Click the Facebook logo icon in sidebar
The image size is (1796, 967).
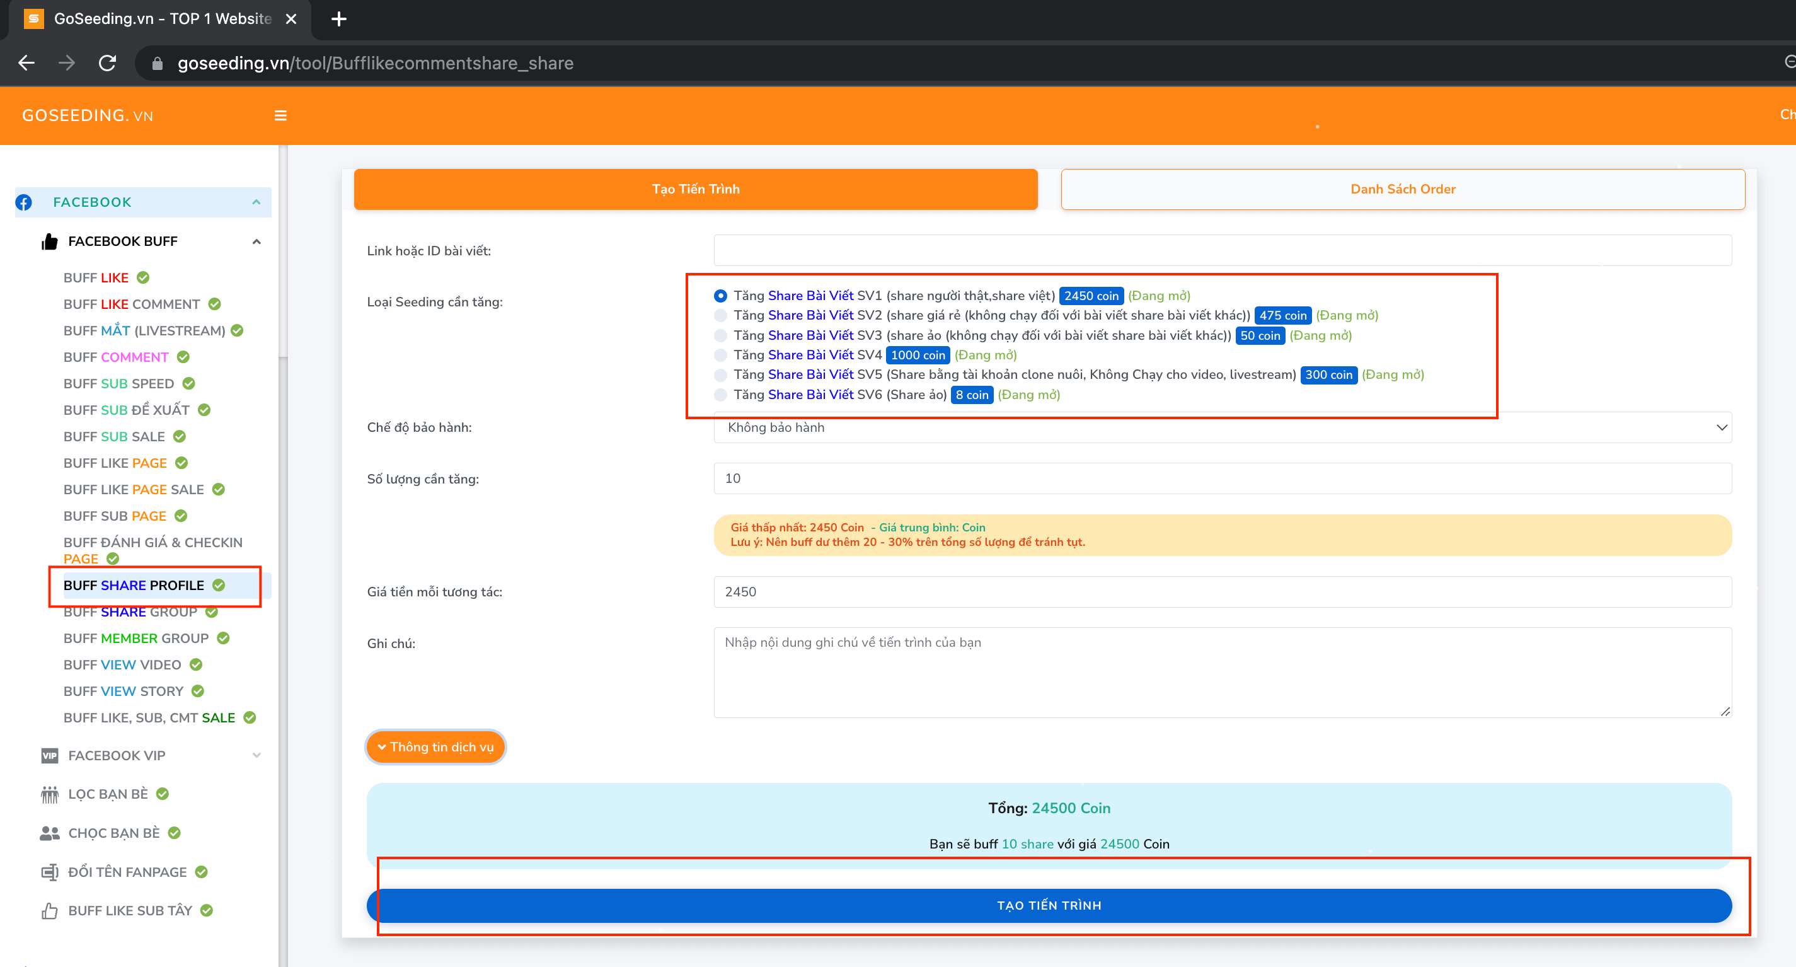click(24, 202)
